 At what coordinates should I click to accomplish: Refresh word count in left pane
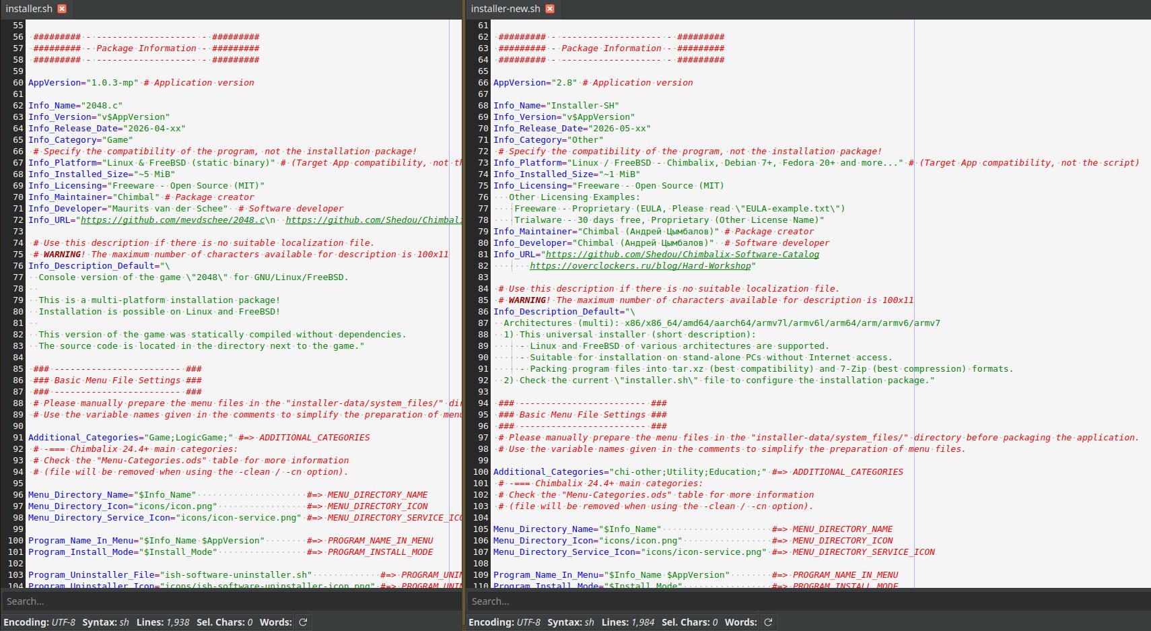[x=303, y=622]
